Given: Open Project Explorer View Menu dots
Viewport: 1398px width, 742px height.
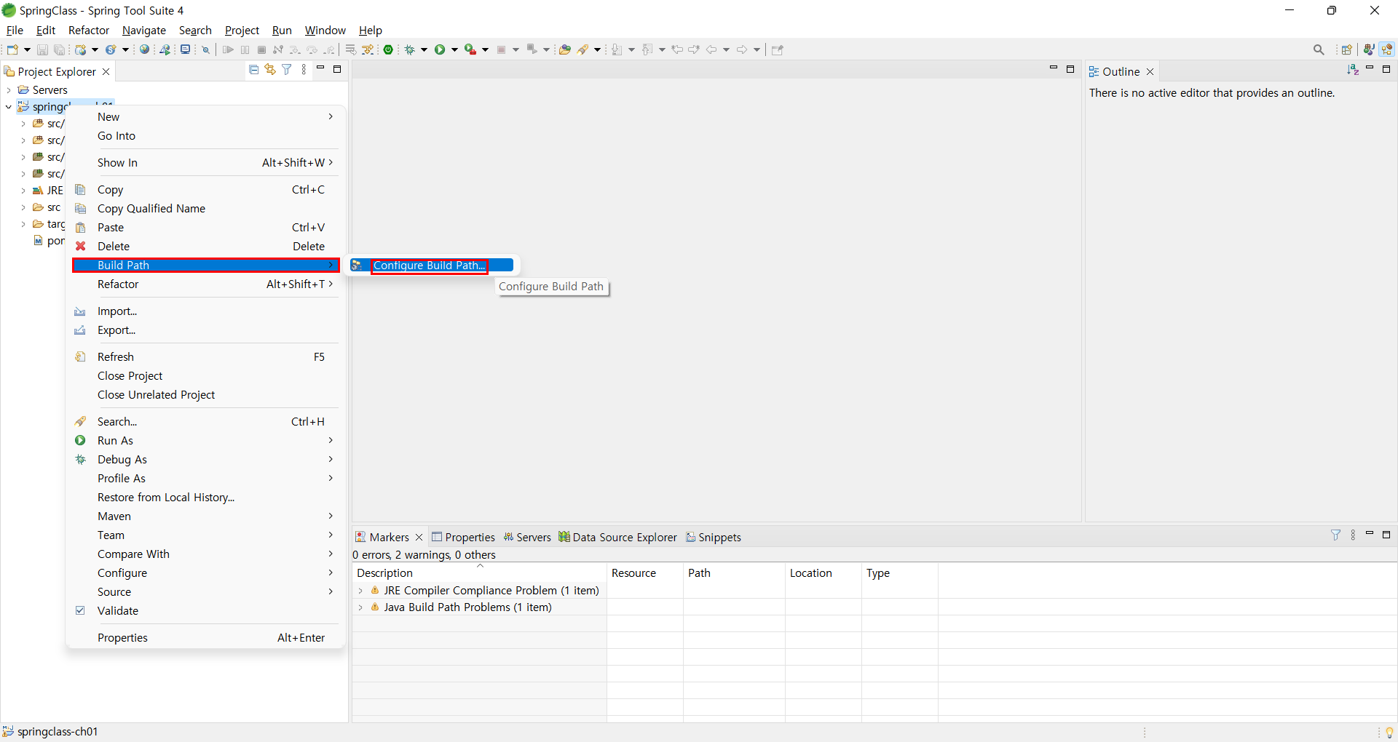Looking at the screenshot, I should click(304, 69).
